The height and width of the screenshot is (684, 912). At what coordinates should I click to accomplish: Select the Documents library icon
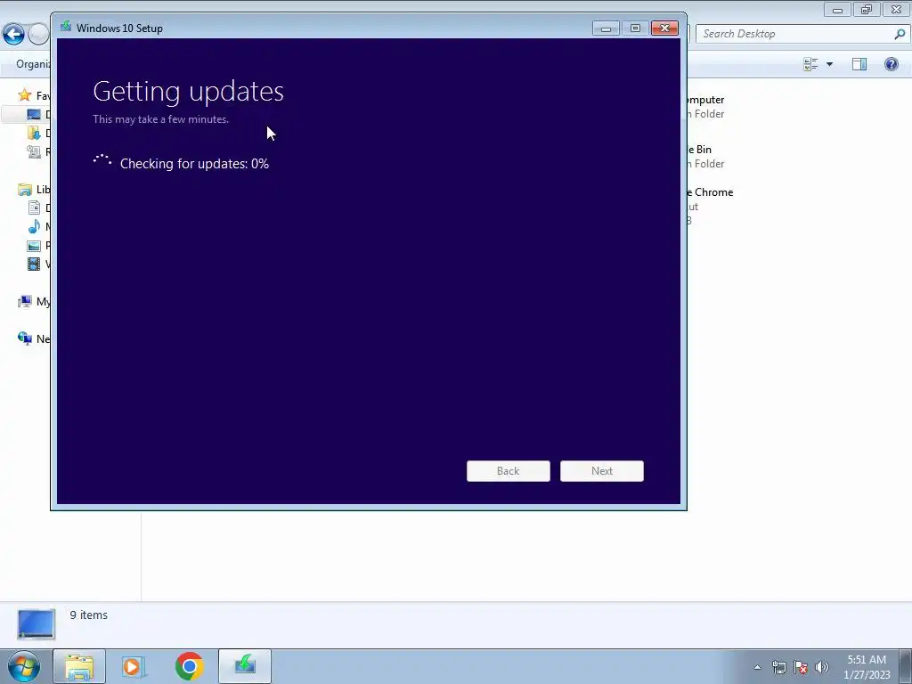(x=35, y=208)
